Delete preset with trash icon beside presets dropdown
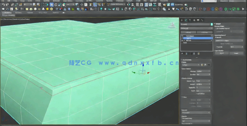This screenshot has height=126, width=247. (x=209, y=65)
